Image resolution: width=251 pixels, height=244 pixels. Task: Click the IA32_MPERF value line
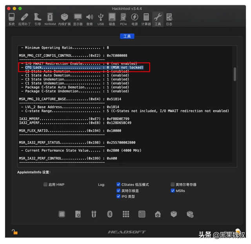[x=74, y=119]
